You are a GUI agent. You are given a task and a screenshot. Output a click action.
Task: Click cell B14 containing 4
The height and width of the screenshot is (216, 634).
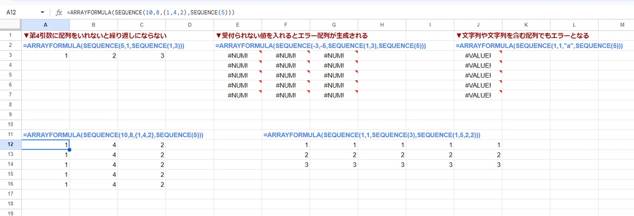click(94, 165)
